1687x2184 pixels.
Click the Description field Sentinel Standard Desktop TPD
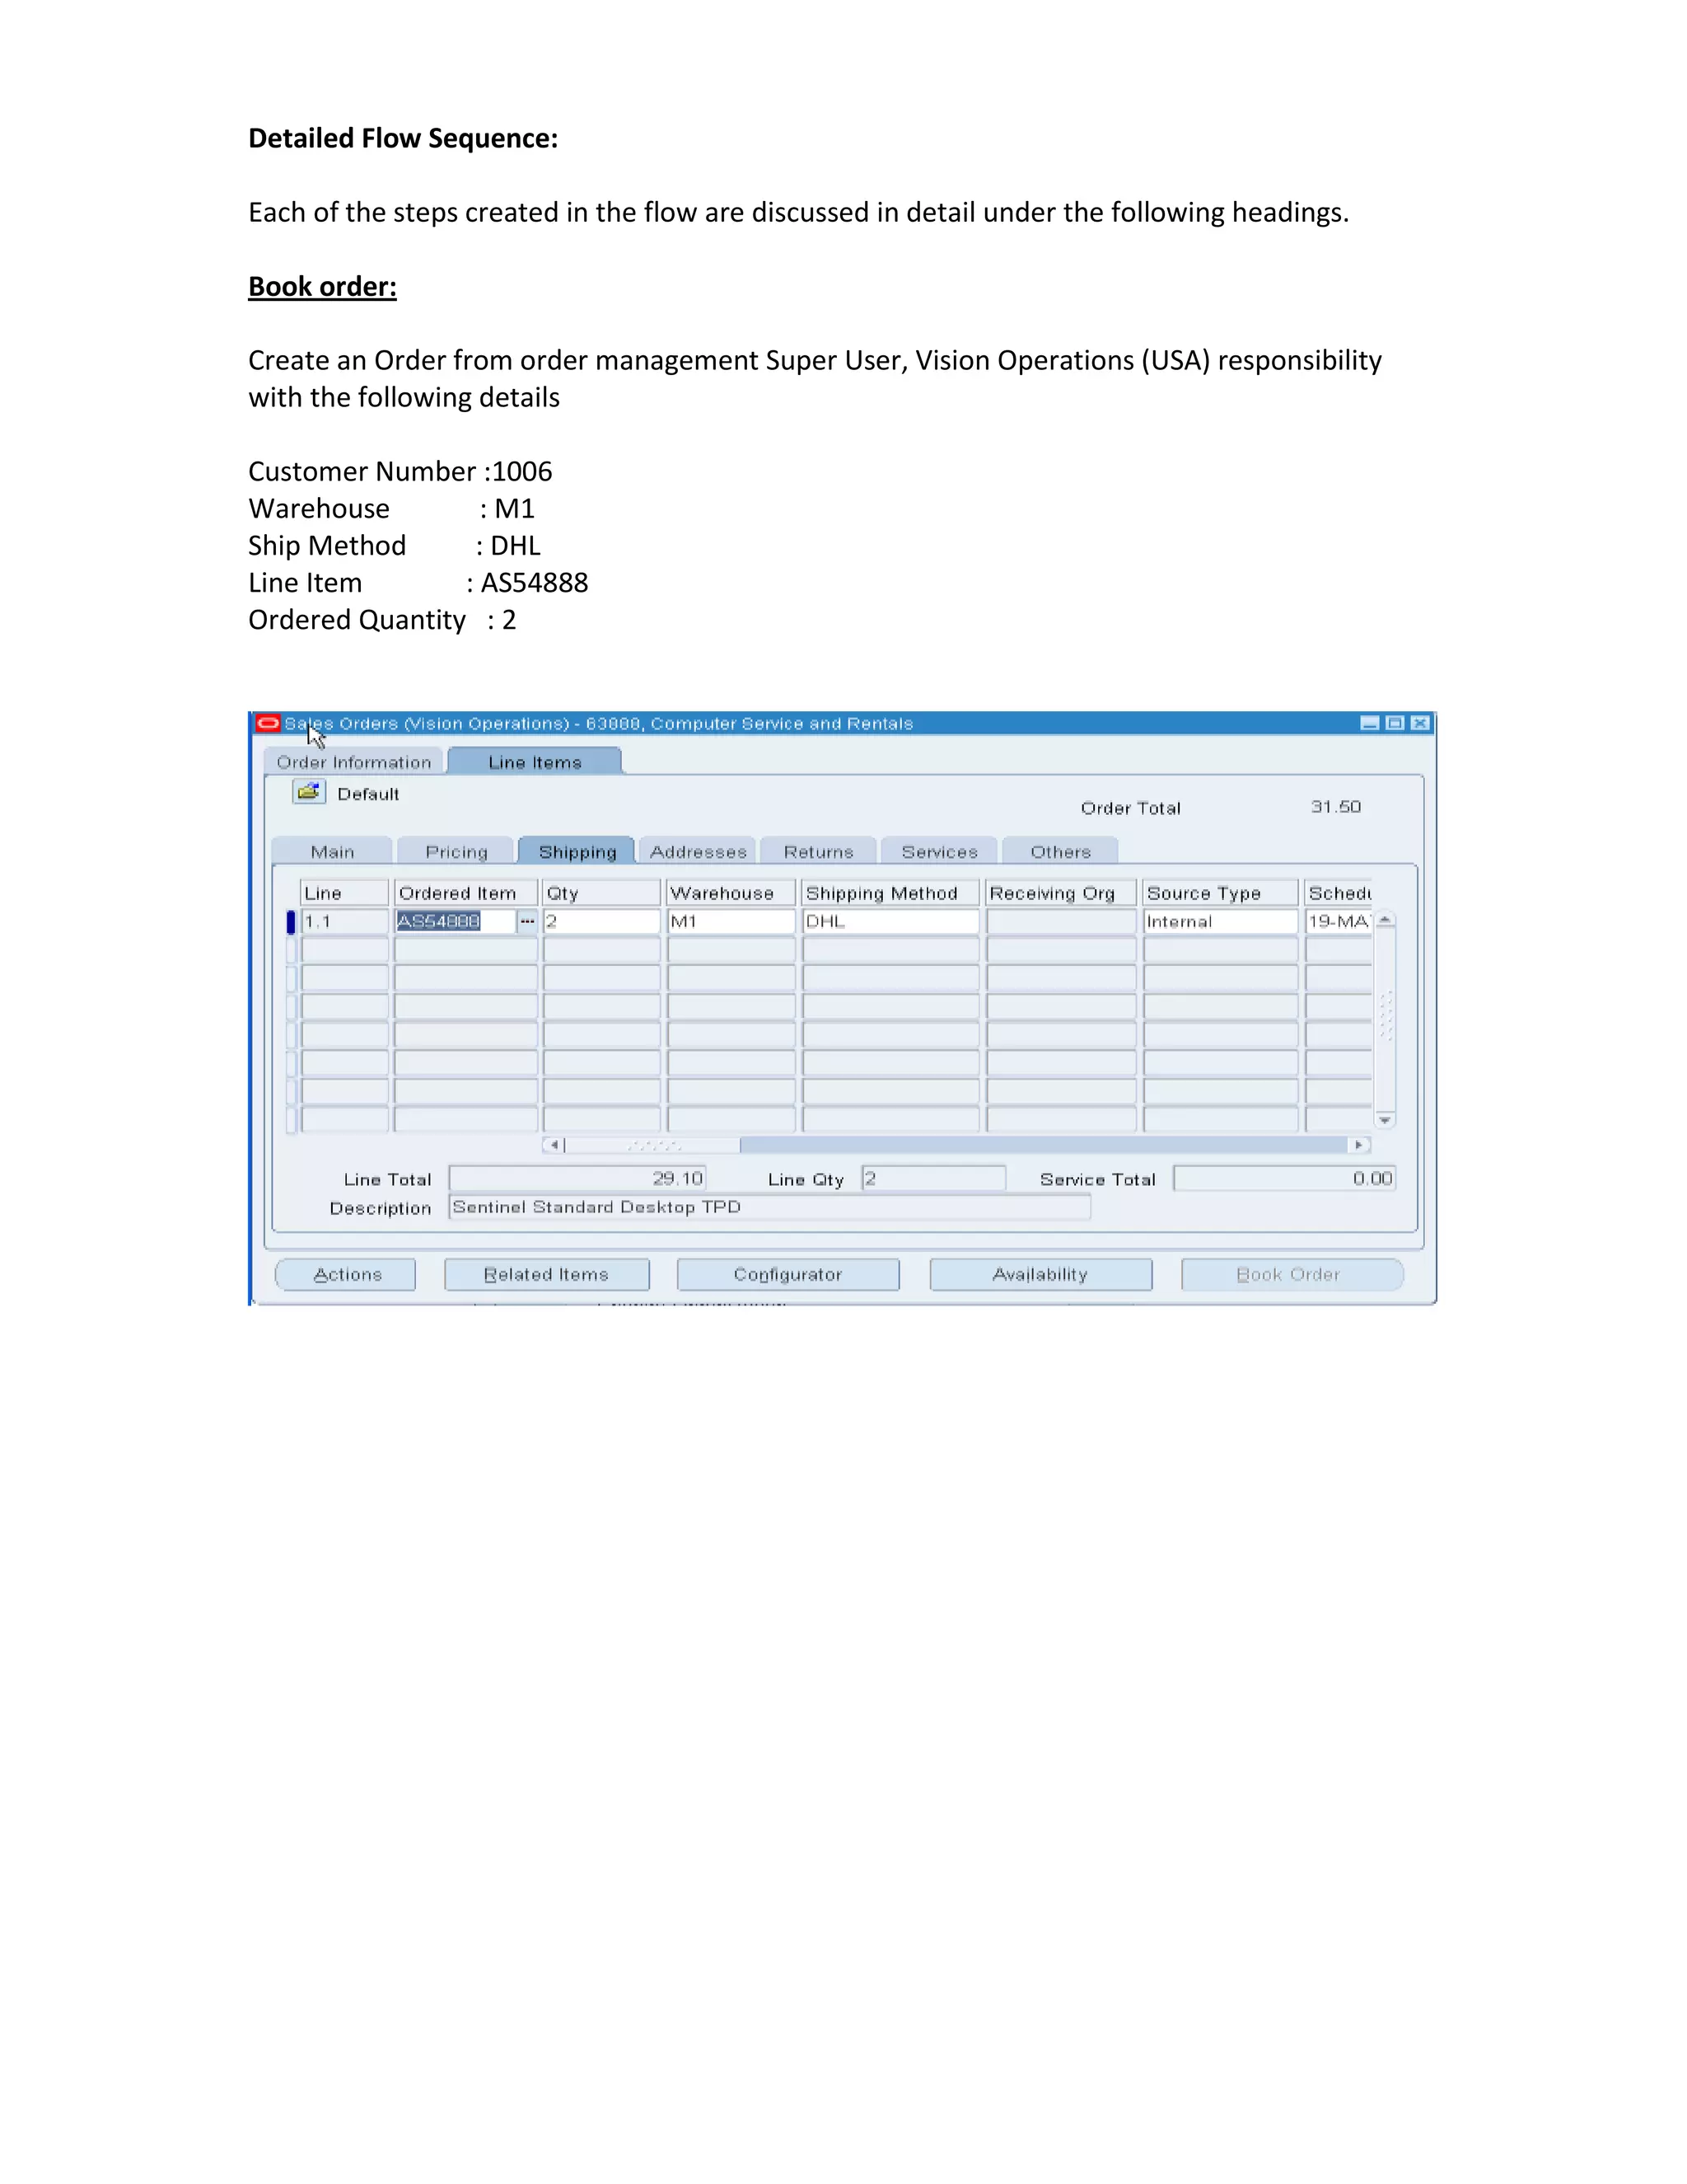click(769, 1207)
